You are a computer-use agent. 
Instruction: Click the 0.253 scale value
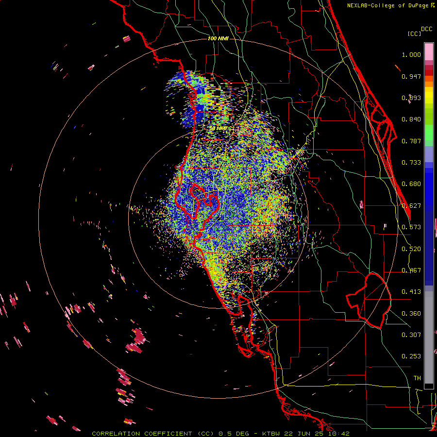click(411, 356)
